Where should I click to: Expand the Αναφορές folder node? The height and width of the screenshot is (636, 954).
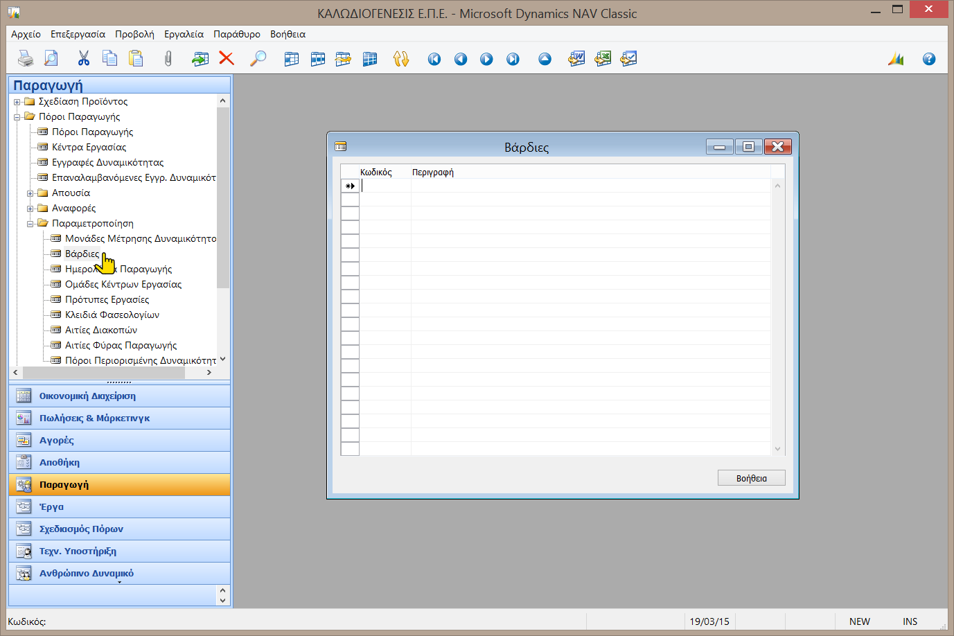click(30, 209)
